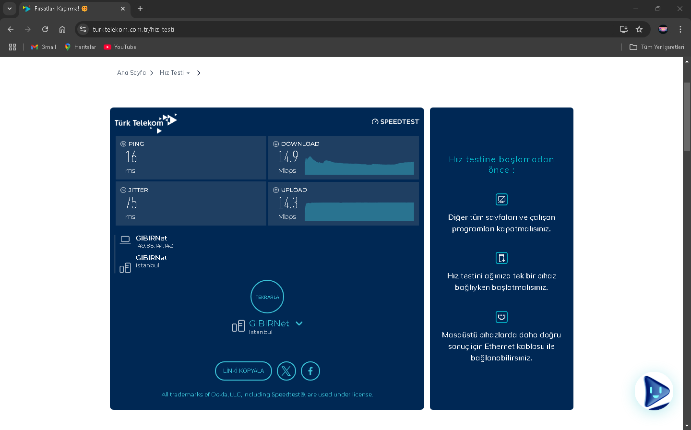This screenshot has height=430, width=691.
Task: Click the page vertical scrollbar
Action: pos(687,118)
